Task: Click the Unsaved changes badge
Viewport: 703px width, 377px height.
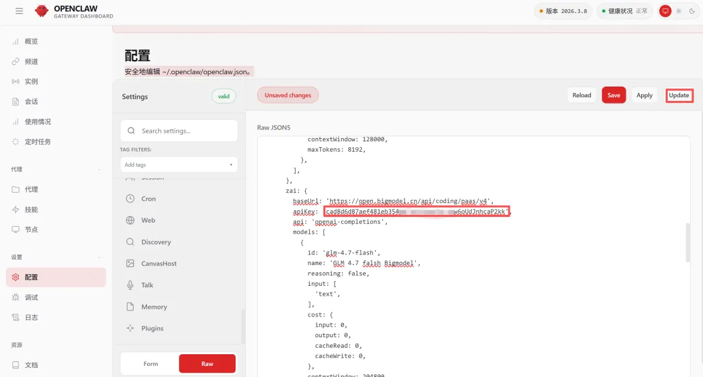Action: tap(288, 95)
